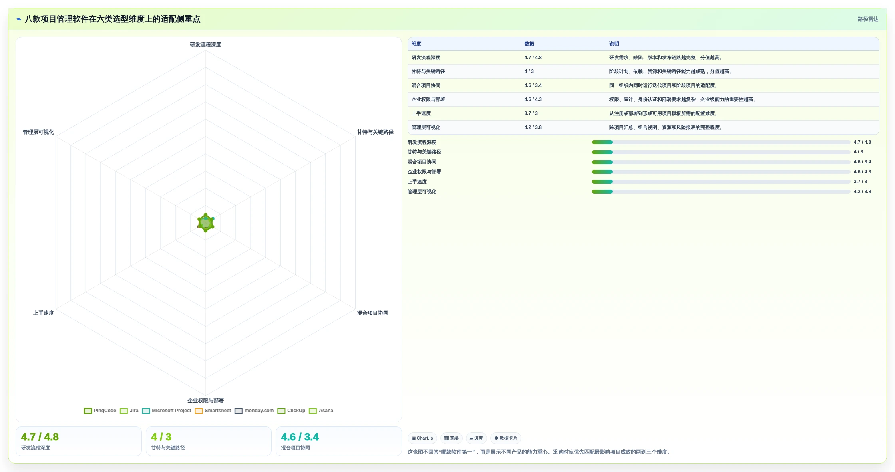Click the 甘特与关键路径 progress bar
This screenshot has height=472, width=895.
click(x=721, y=152)
